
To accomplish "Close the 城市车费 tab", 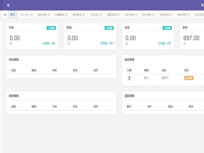I will [188, 15].
